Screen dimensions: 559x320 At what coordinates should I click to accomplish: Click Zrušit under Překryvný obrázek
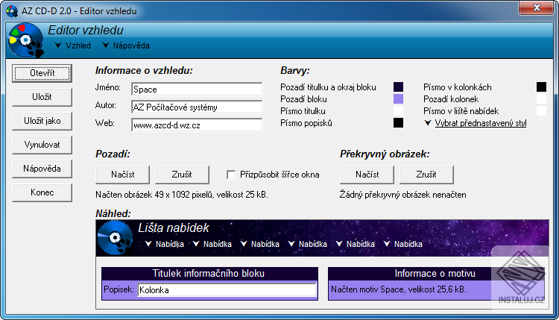click(x=426, y=175)
